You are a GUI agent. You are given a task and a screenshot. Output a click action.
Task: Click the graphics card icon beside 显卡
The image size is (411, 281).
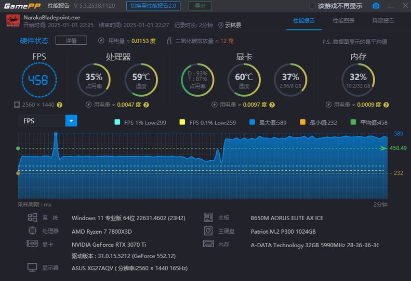click(x=32, y=244)
